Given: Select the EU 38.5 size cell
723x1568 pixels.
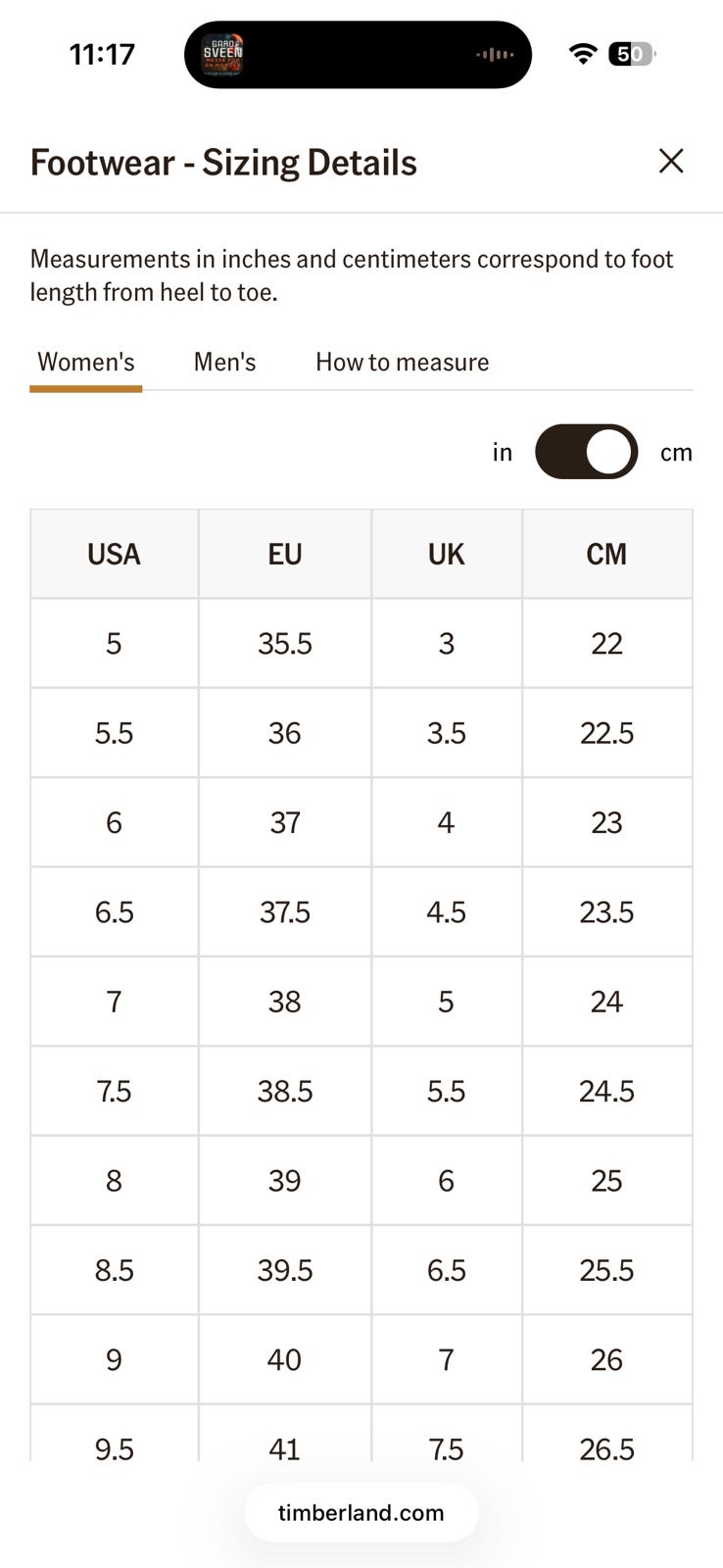Looking at the screenshot, I should pos(284,1091).
